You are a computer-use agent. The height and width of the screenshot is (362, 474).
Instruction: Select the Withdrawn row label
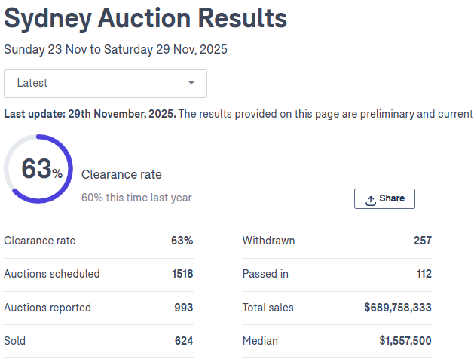coord(268,241)
